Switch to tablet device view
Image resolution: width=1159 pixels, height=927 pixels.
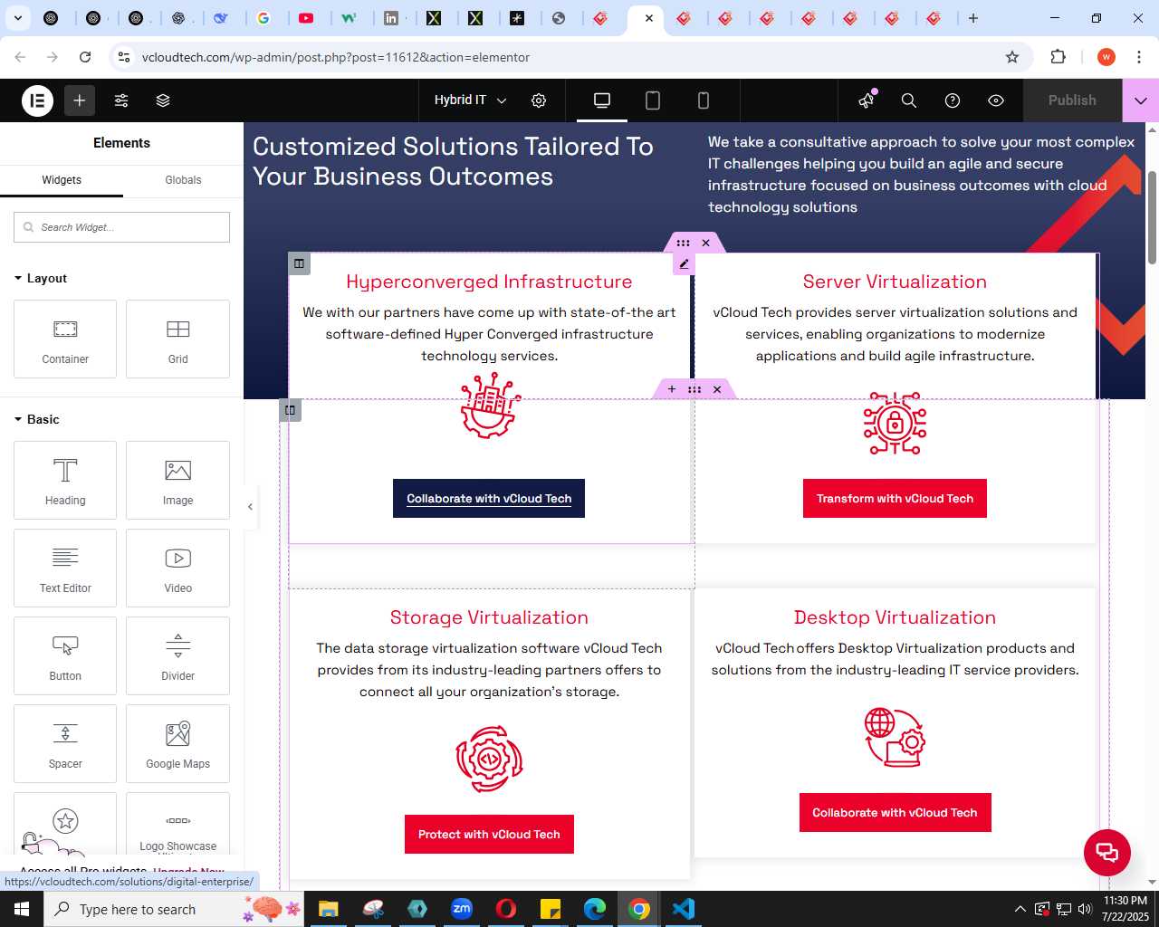tap(653, 100)
